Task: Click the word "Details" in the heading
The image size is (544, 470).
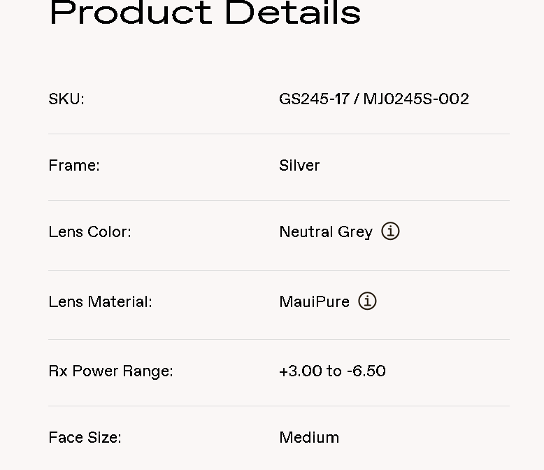Action: click(x=293, y=13)
